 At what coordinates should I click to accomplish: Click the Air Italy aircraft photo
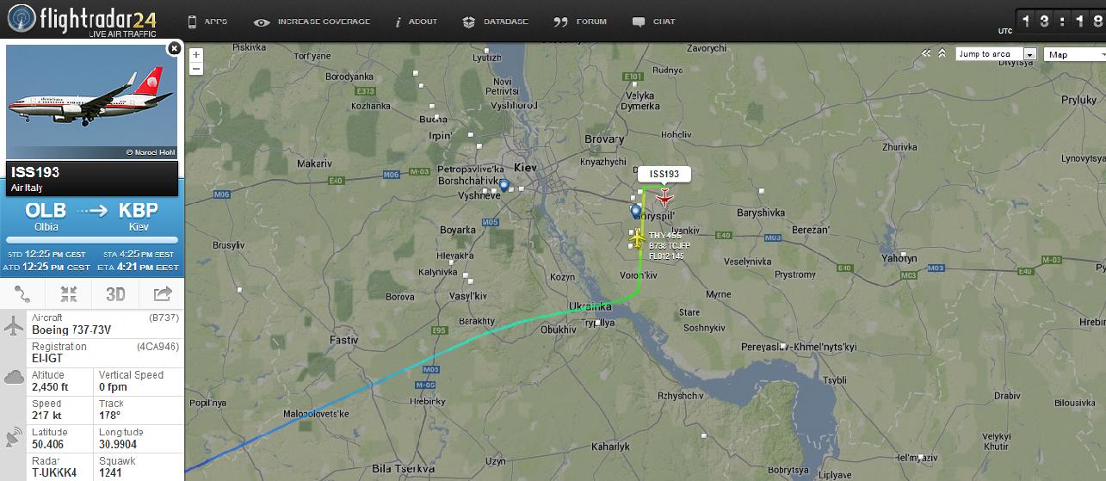click(92, 102)
